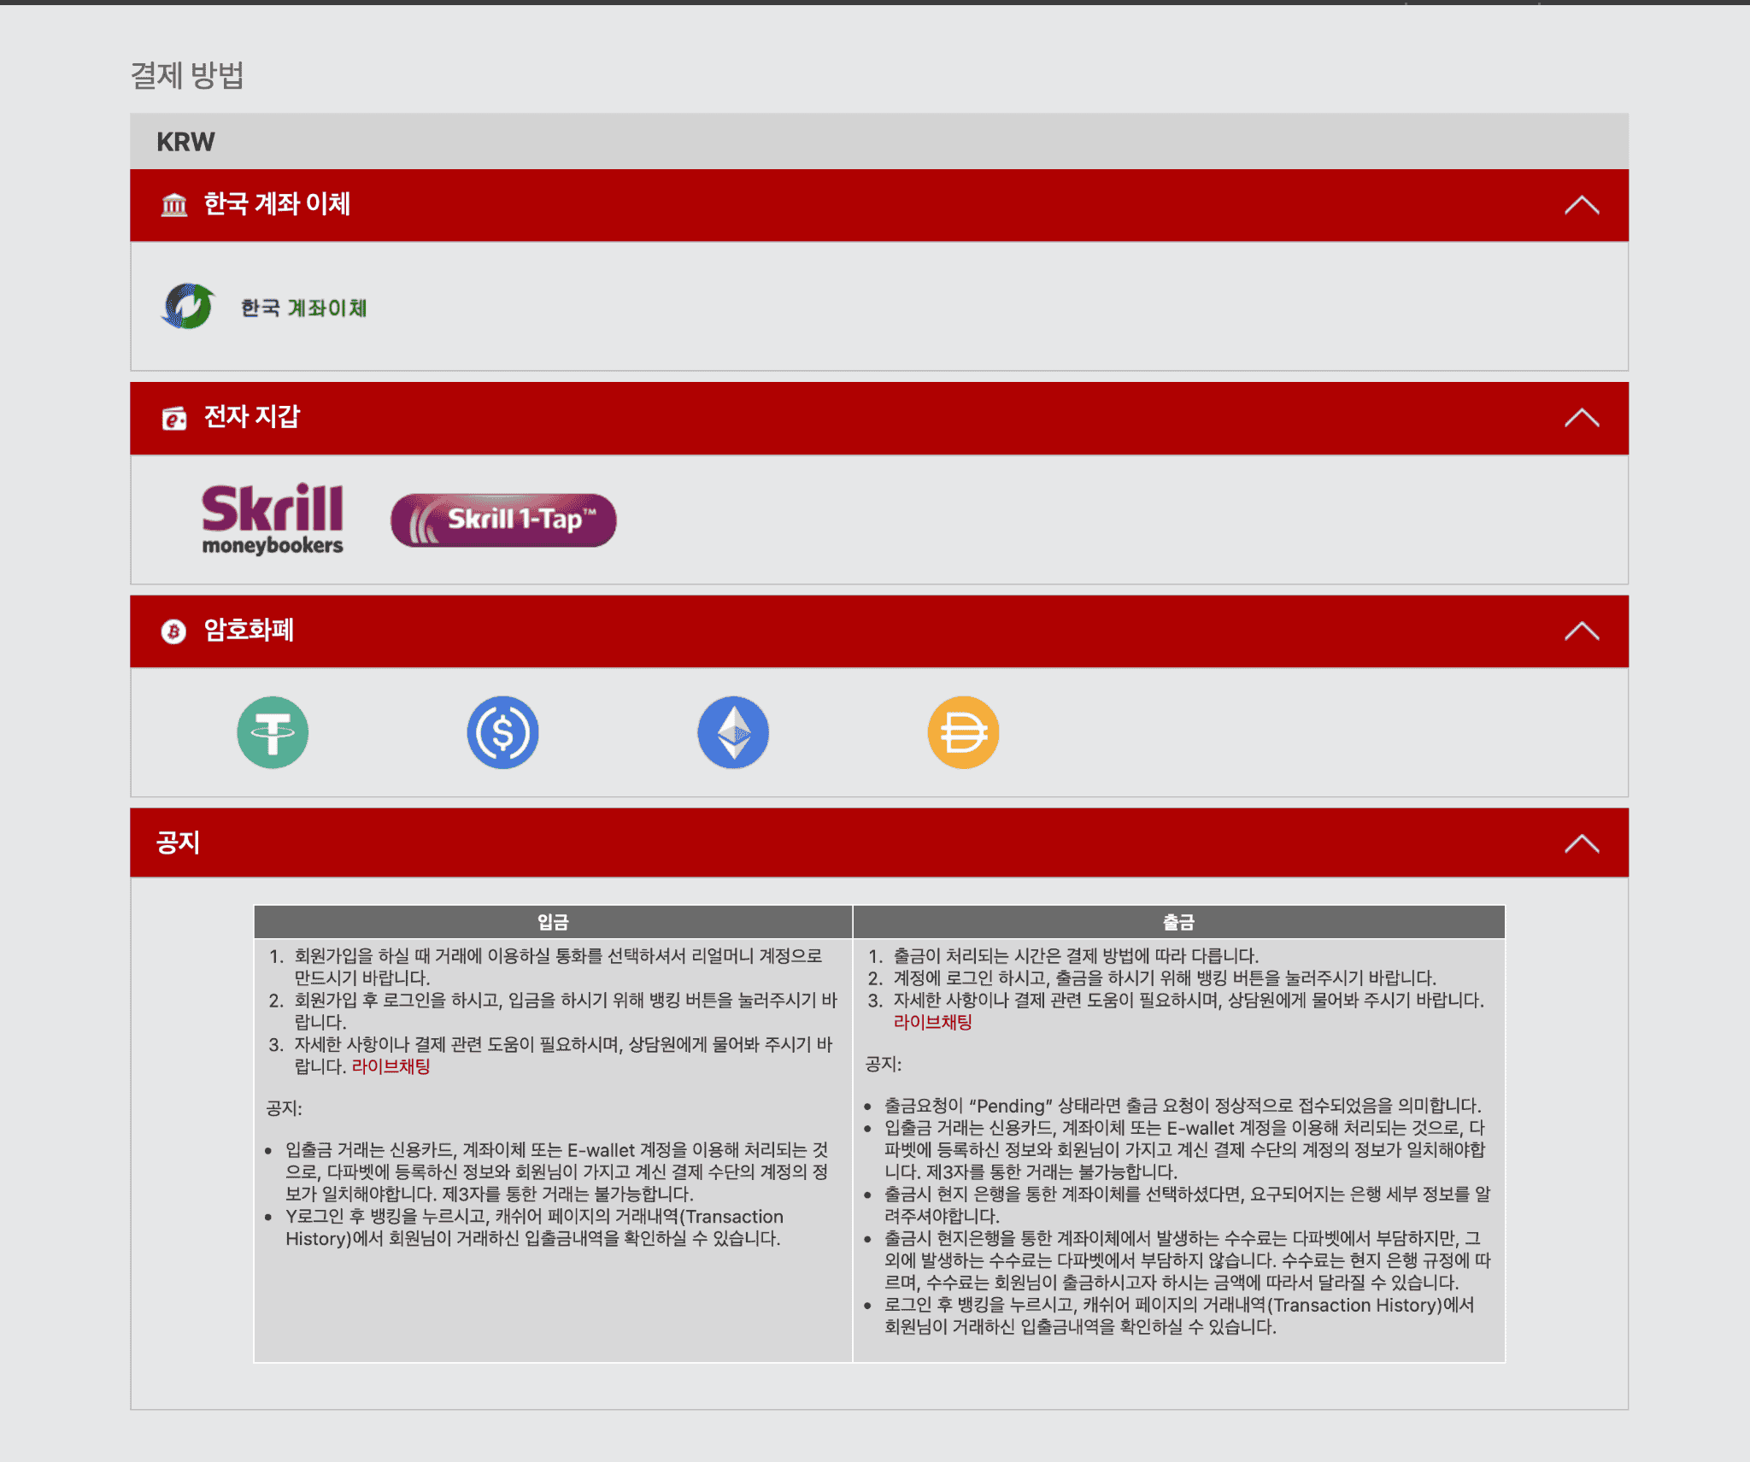Click the 공지 header title
This screenshot has width=1750, height=1462.
[178, 843]
